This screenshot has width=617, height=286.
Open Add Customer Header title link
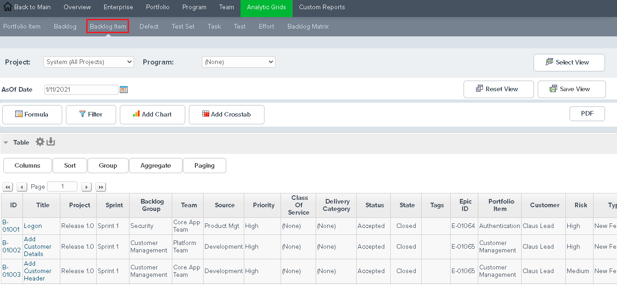pos(38,271)
